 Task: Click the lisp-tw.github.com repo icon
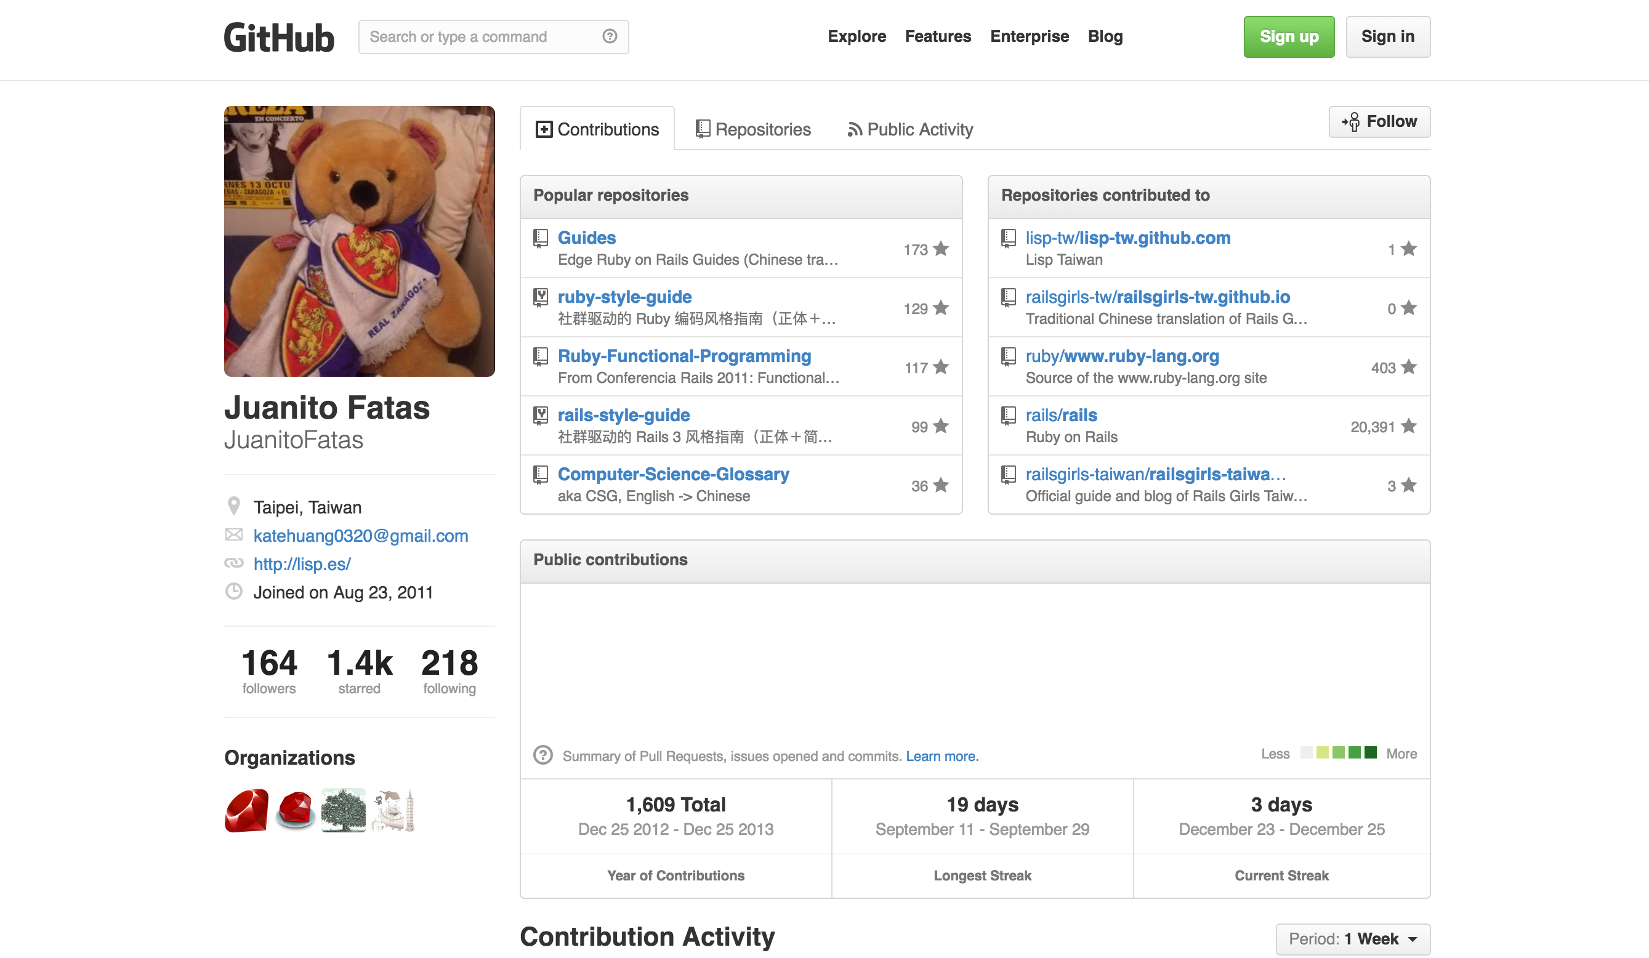(x=1009, y=238)
